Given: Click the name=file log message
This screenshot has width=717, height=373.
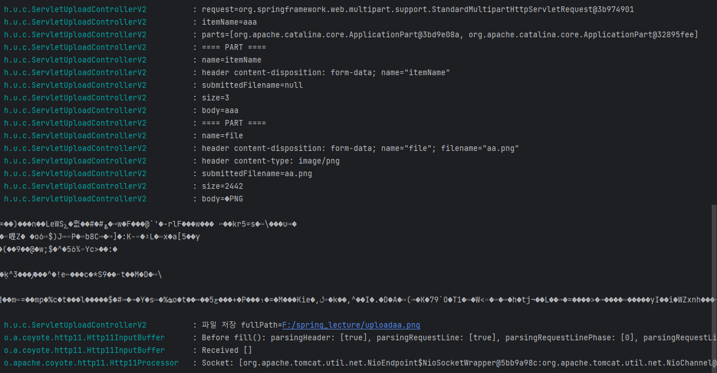Looking at the screenshot, I should tap(222, 135).
